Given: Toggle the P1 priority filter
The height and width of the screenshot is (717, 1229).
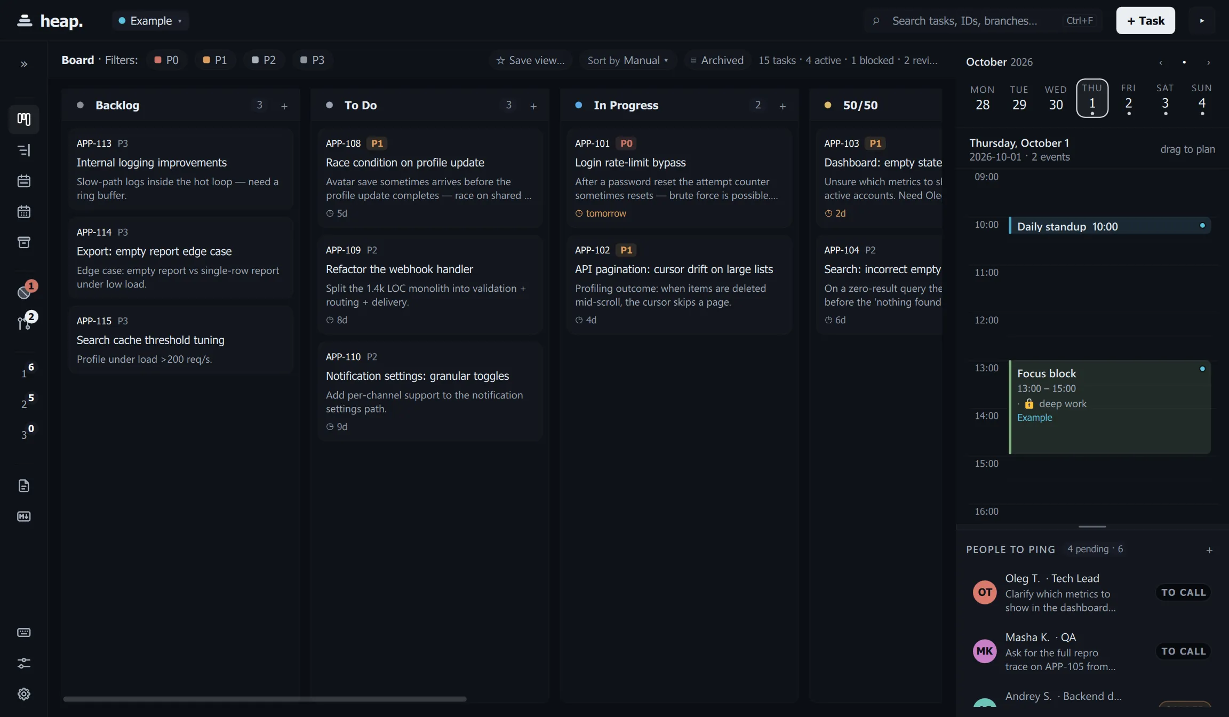Looking at the screenshot, I should click(215, 60).
